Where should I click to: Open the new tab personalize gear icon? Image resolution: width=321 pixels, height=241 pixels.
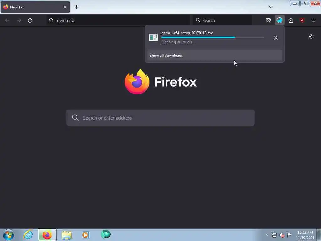click(x=311, y=36)
